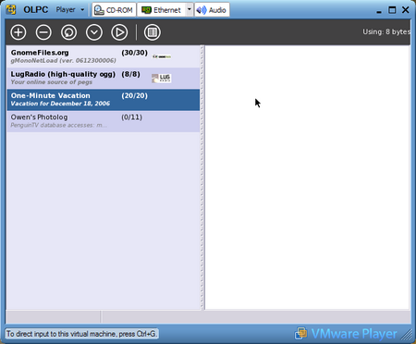416x344 pixels.
Task: Click the VMware Player logo link
Action: coord(346,334)
